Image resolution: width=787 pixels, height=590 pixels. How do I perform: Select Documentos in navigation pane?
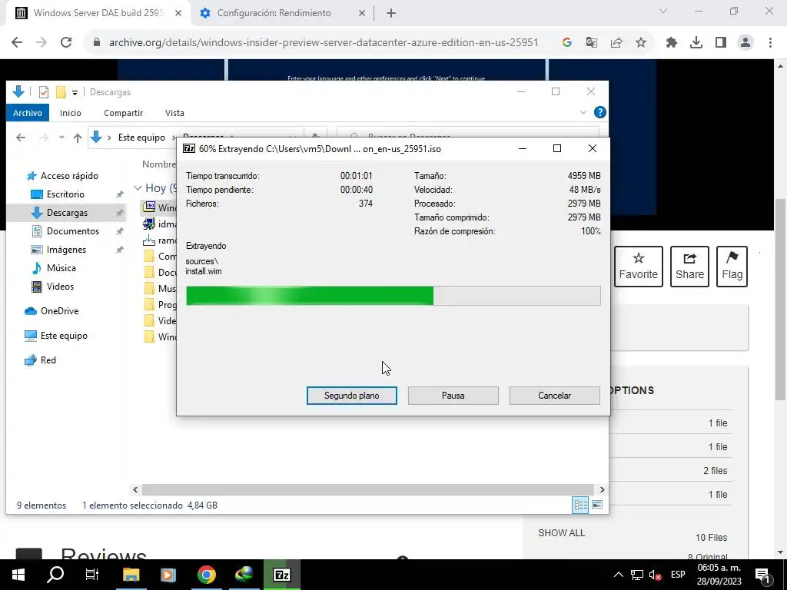(x=73, y=231)
